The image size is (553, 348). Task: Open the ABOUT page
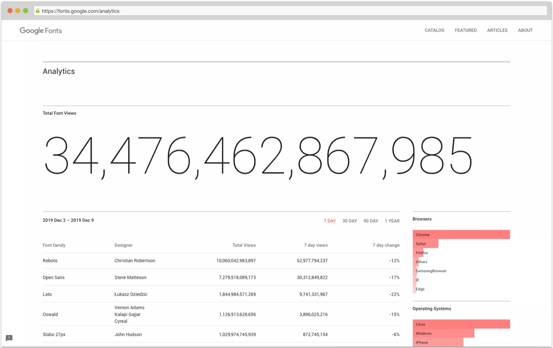[x=525, y=30]
